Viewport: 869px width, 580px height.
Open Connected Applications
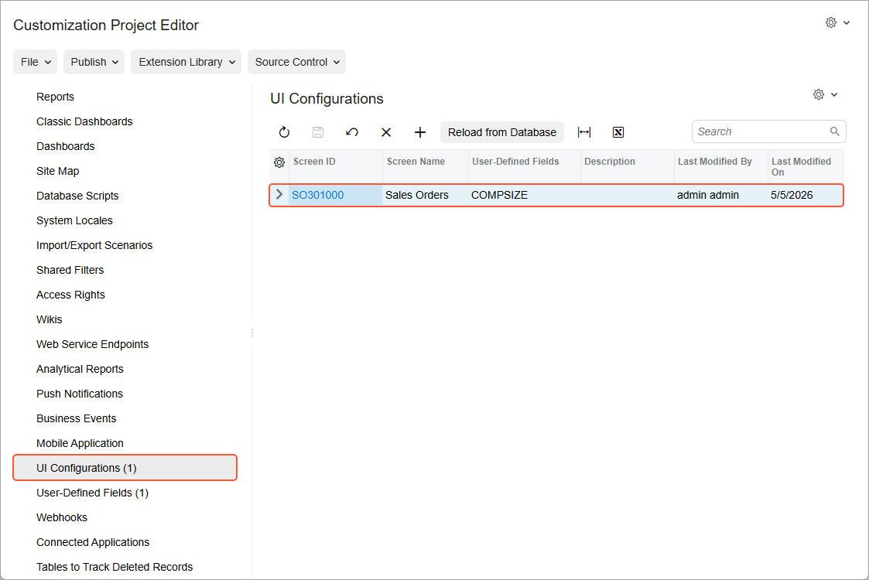pyautogui.click(x=93, y=542)
